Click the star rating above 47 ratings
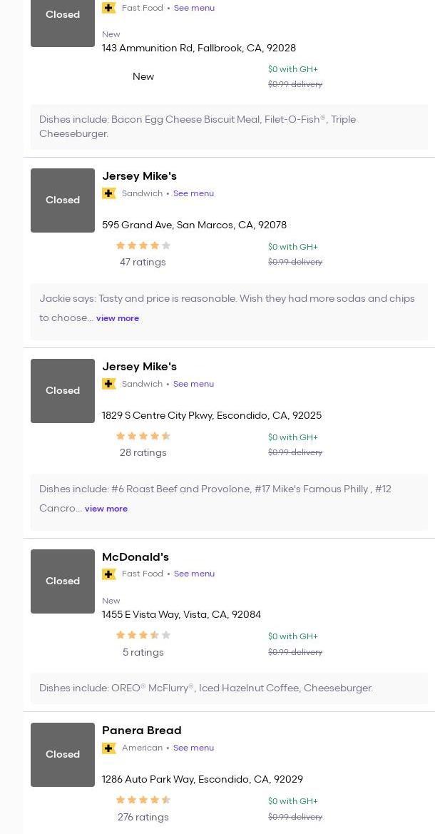Screen dimensions: 435x834 [x=143, y=245]
